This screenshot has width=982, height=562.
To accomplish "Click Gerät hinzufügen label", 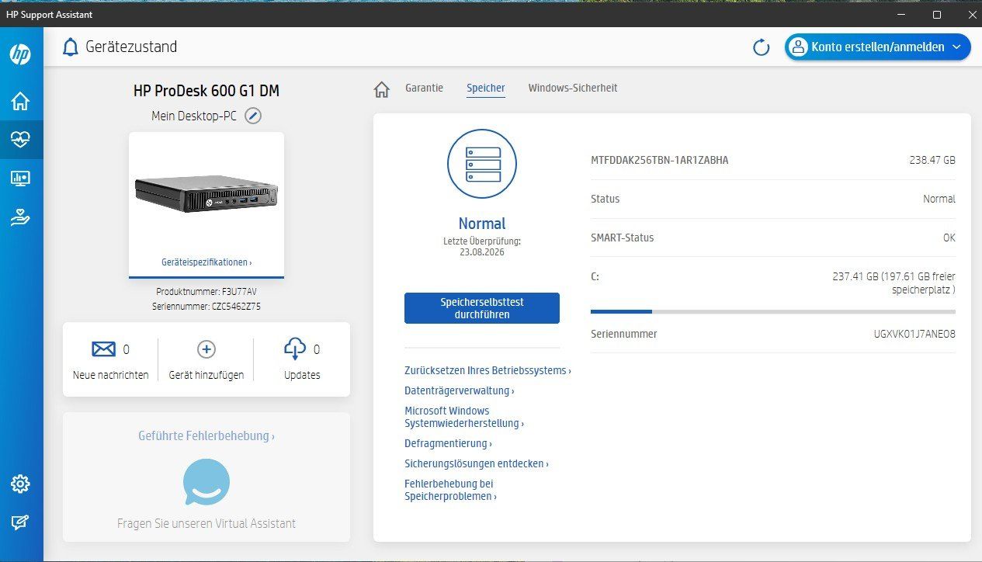I will point(206,375).
